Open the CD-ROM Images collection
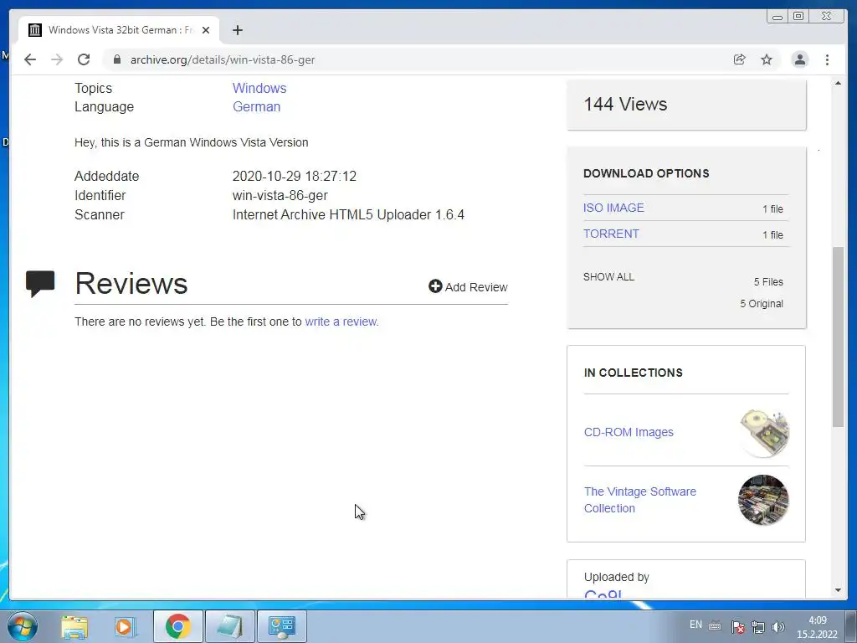Screen dimensions: 857x643 [x=629, y=432]
